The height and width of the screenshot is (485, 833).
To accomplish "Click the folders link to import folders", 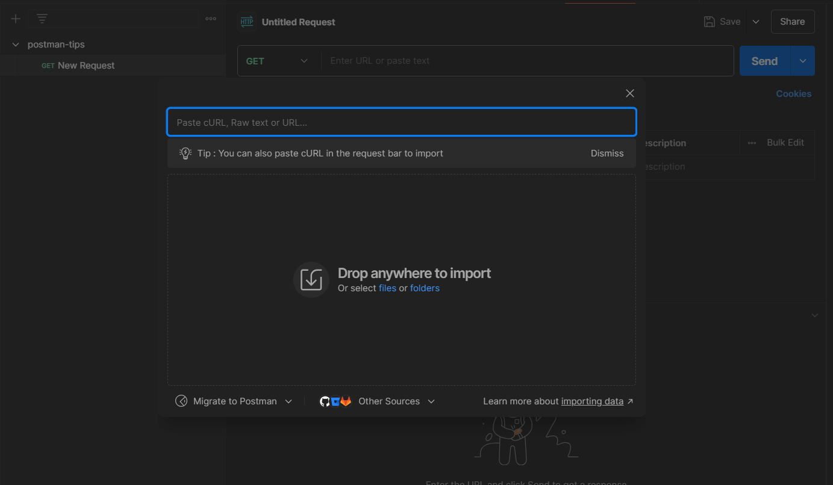I will [425, 288].
